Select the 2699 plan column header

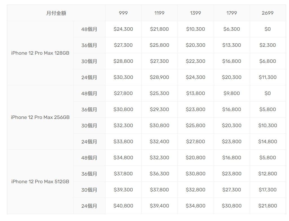[x=268, y=13]
